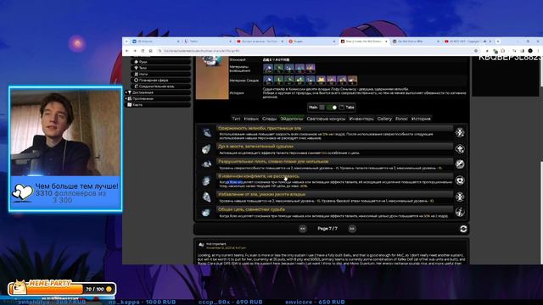This screenshot has width=543, height=305.
Task: Click round emblem icon of second eidolon row
Action: (x=460, y=149)
